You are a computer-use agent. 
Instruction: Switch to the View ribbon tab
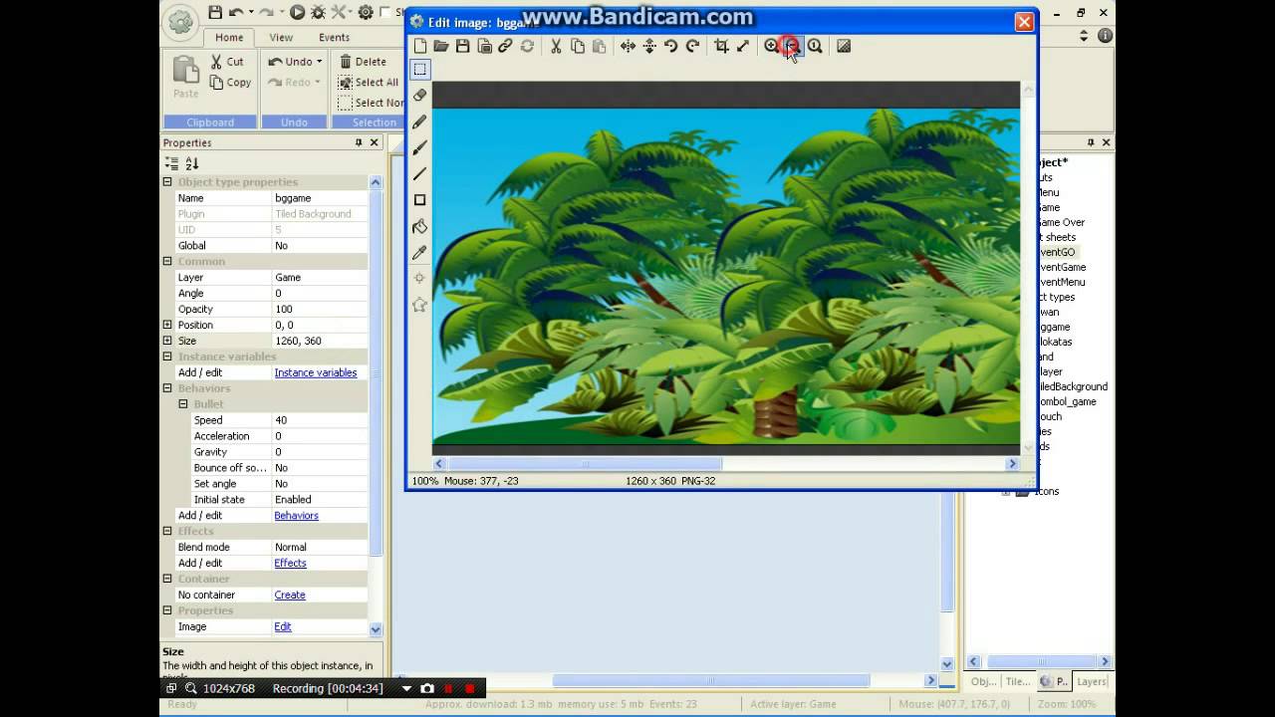[x=281, y=38]
